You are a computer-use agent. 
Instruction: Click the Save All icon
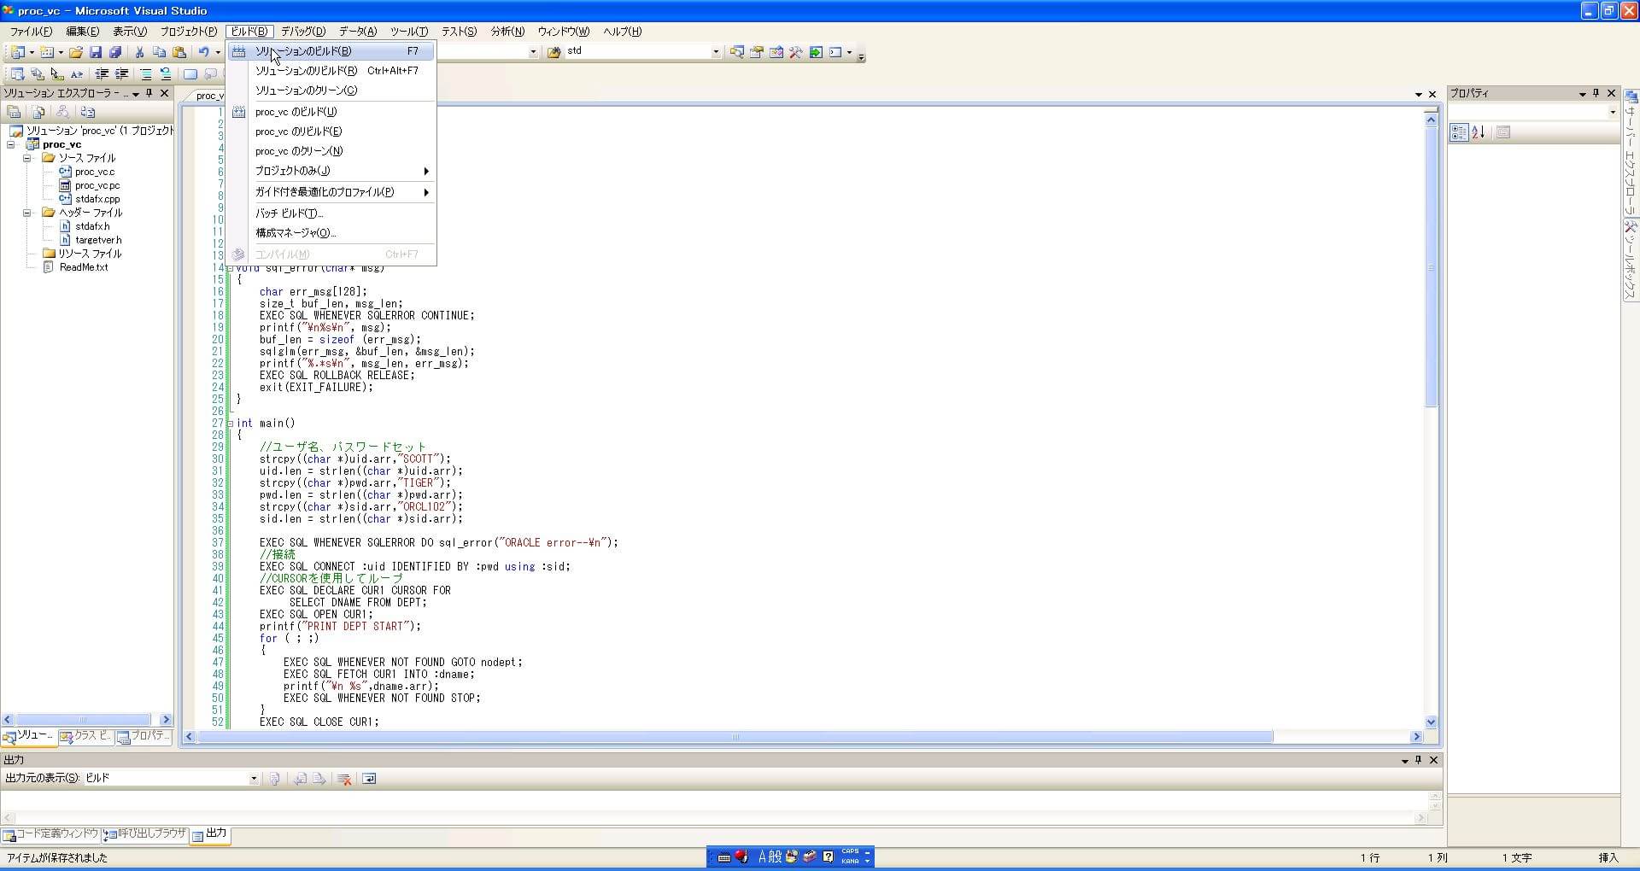[115, 52]
